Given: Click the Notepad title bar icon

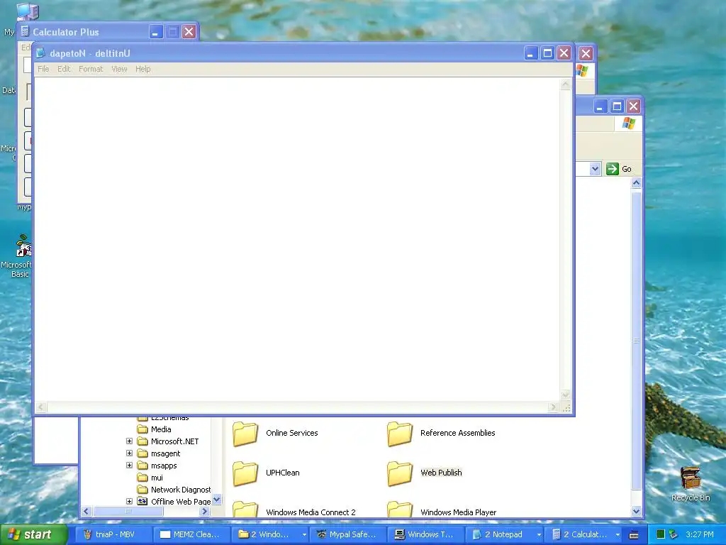Looking at the screenshot, I should pyautogui.click(x=40, y=53).
